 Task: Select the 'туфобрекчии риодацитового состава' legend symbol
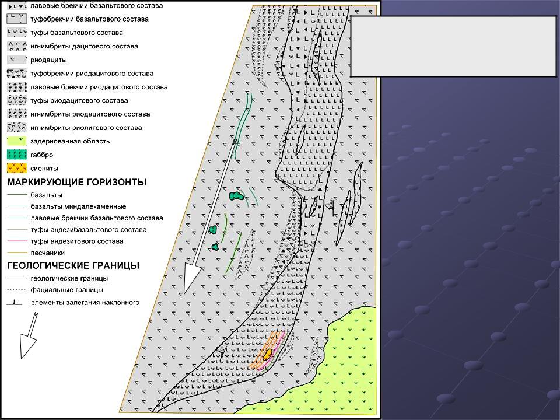17,73
